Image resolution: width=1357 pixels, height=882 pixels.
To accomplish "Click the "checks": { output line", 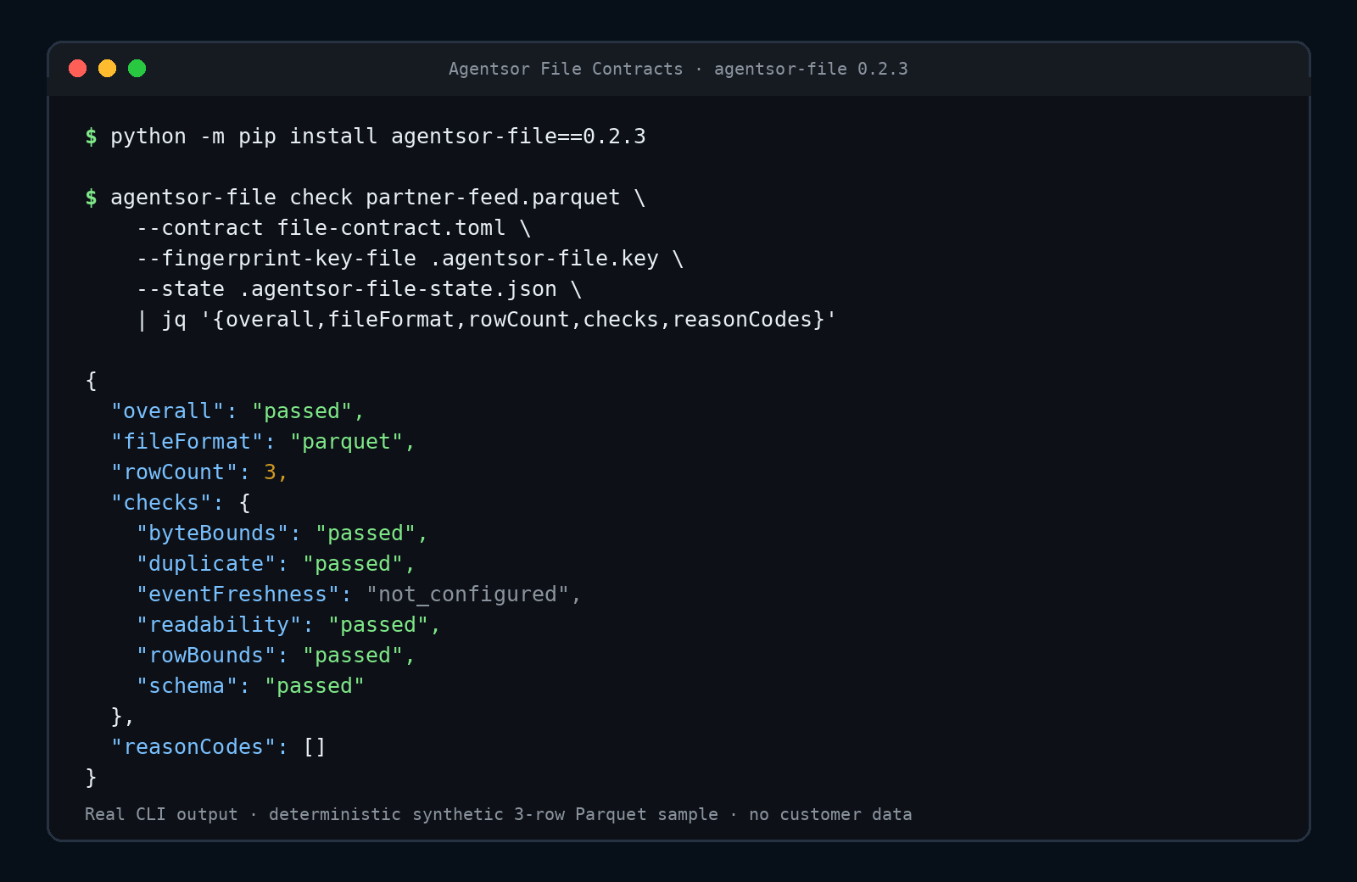I will point(181,503).
